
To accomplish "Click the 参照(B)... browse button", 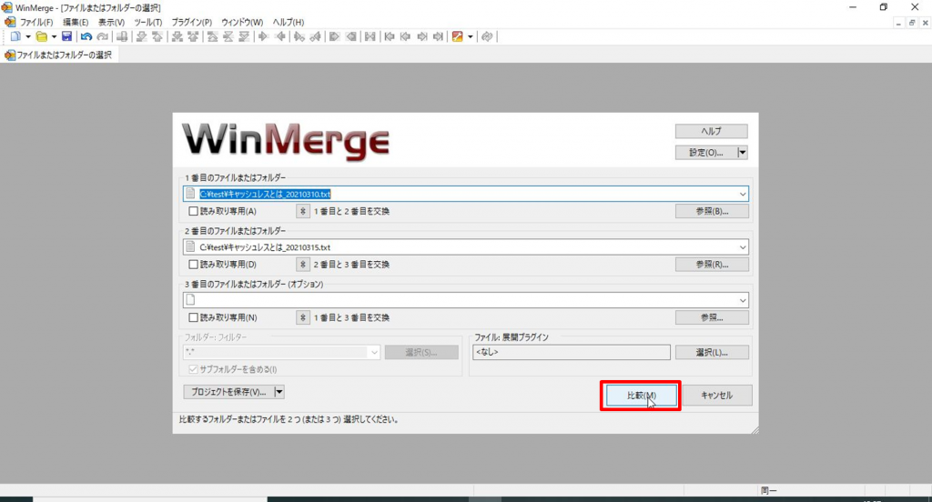I will click(712, 211).
